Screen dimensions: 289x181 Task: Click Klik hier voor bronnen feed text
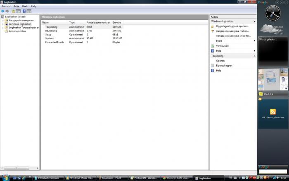coord(272,117)
